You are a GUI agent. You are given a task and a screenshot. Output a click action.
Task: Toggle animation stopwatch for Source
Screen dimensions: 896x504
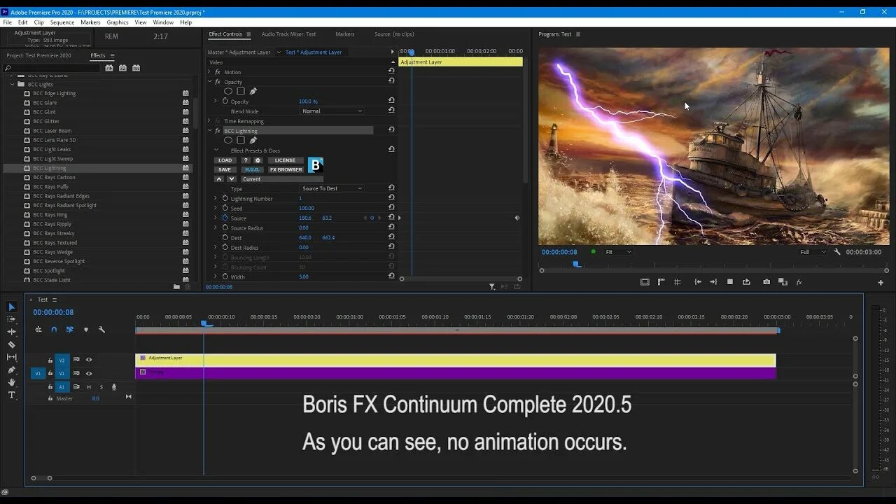(x=225, y=218)
